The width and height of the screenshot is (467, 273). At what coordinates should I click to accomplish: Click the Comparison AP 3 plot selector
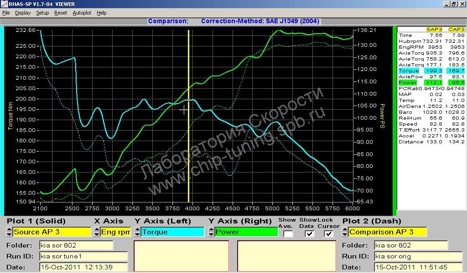pyautogui.click(x=387, y=232)
